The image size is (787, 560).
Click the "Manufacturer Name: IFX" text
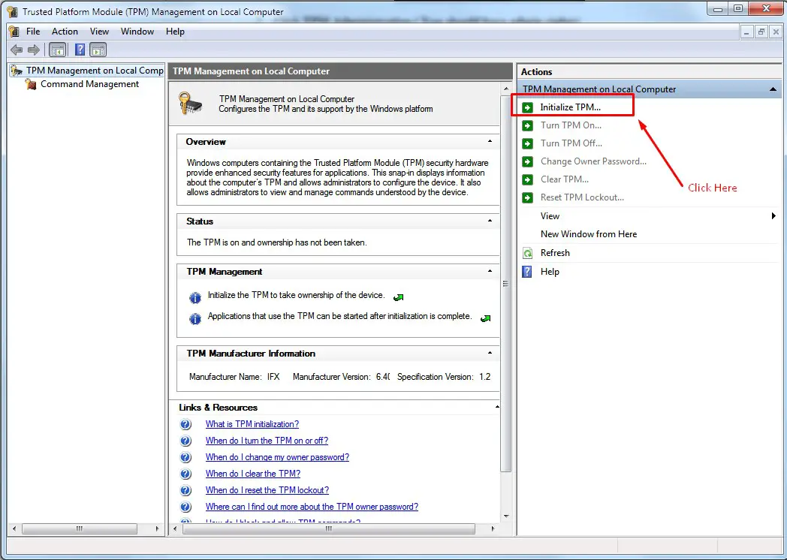tap(234, 377)
